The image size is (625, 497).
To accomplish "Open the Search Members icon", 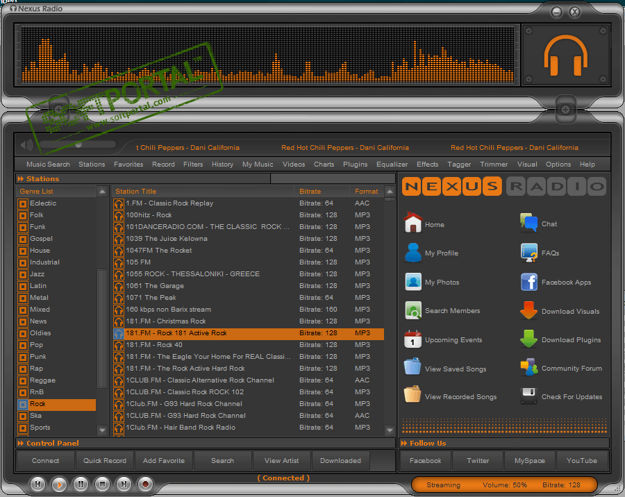I will click(x=413, y=310).
